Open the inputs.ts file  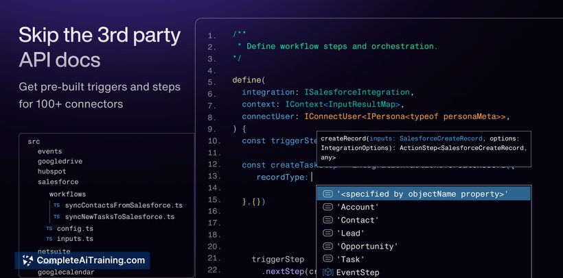click(x=75, y=239)
